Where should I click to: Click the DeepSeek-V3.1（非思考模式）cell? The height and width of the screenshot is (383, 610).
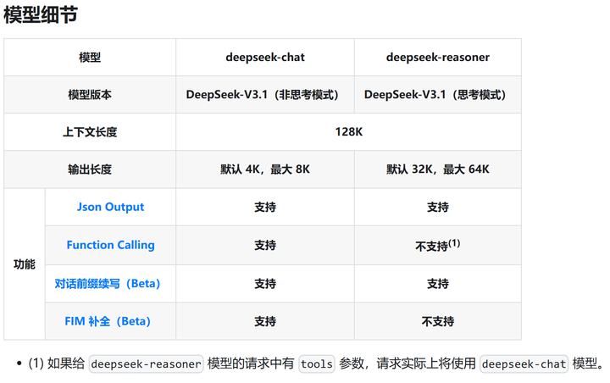[264, 95]
